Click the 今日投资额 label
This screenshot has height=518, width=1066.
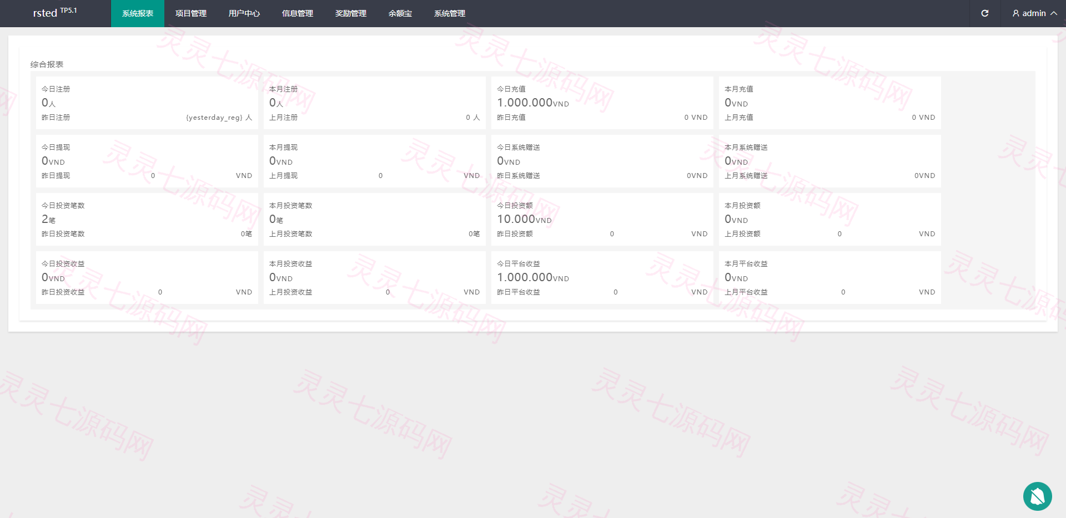click(515, 205)
